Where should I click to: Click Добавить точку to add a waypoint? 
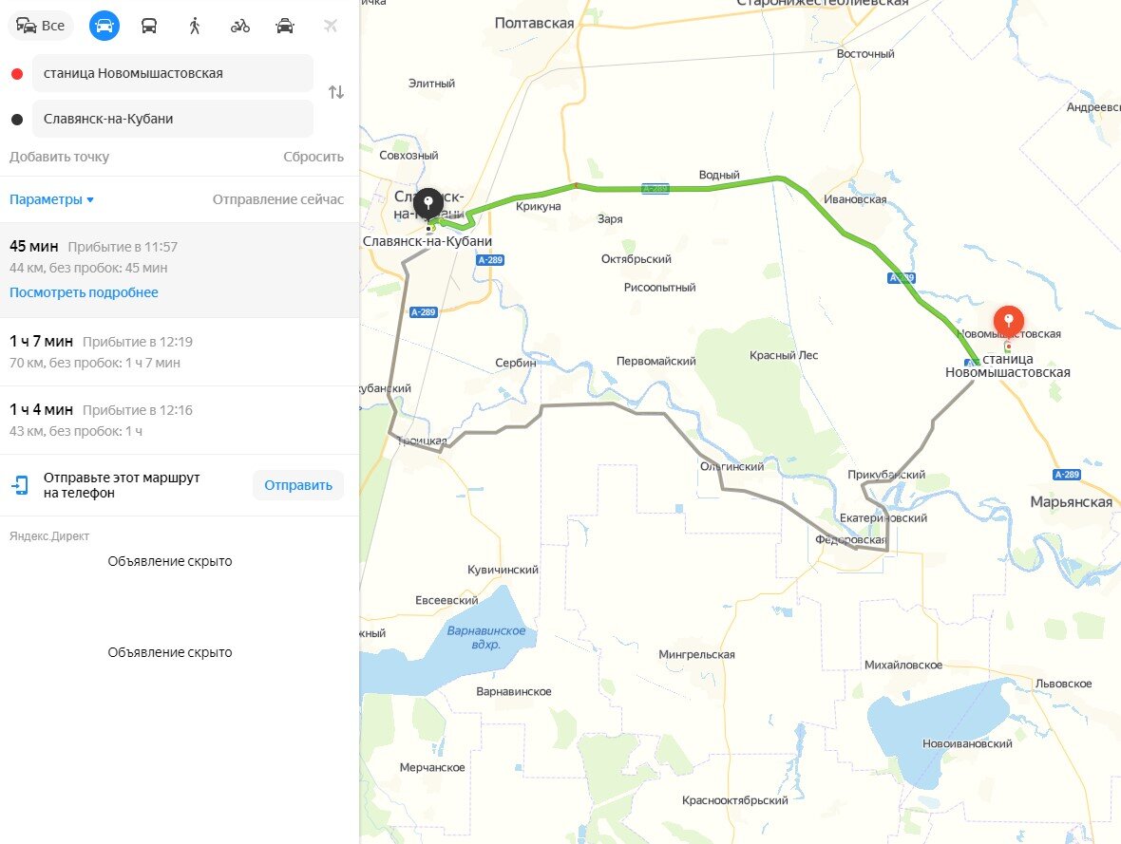pyautogui.click(x=60, y=156)
